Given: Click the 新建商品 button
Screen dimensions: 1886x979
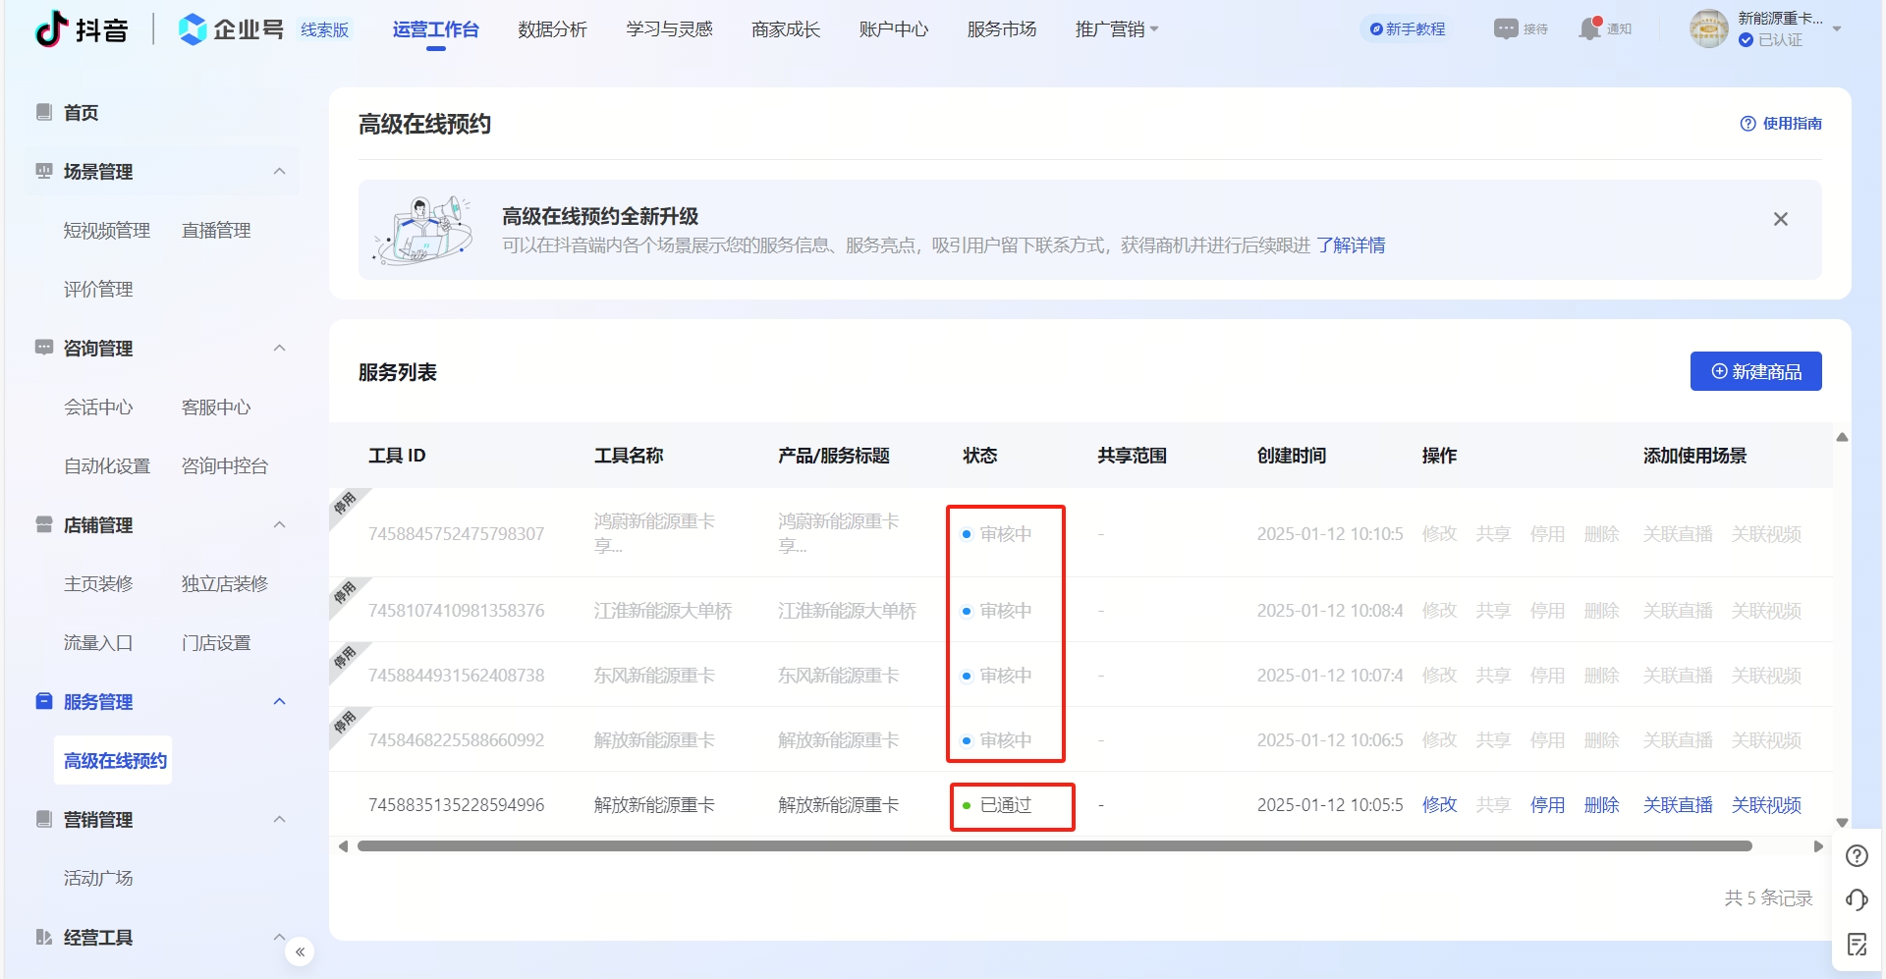Looking at the screenshot, I should coord(1755,371).
